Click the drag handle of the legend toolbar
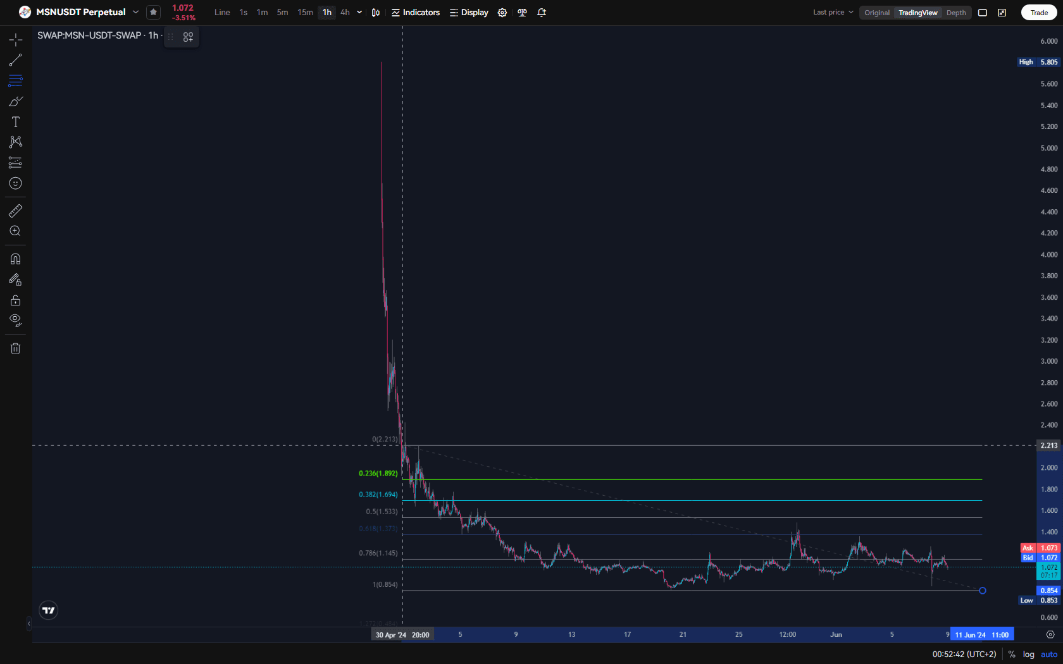1063x664 pixels. pyautogui.click(x=170, y=37)
